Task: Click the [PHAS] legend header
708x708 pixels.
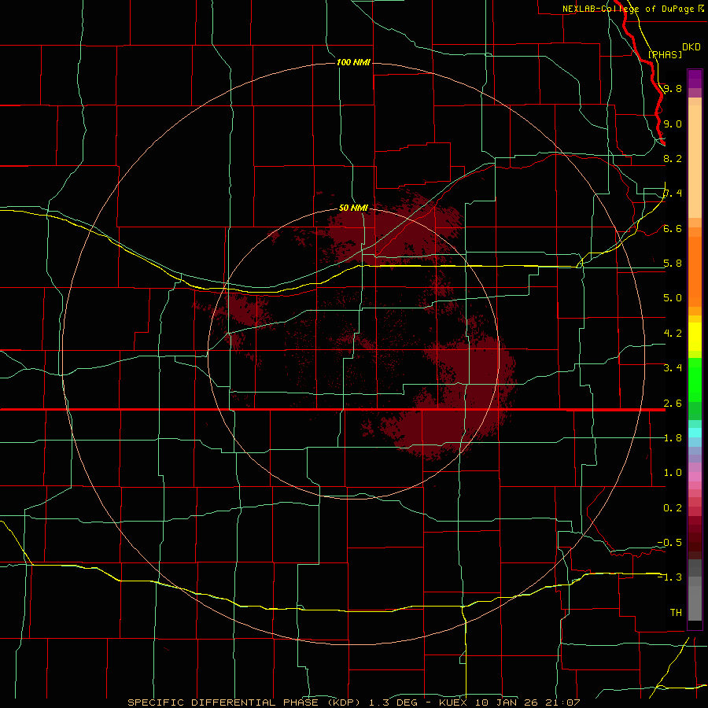Action: coord(665,54)
